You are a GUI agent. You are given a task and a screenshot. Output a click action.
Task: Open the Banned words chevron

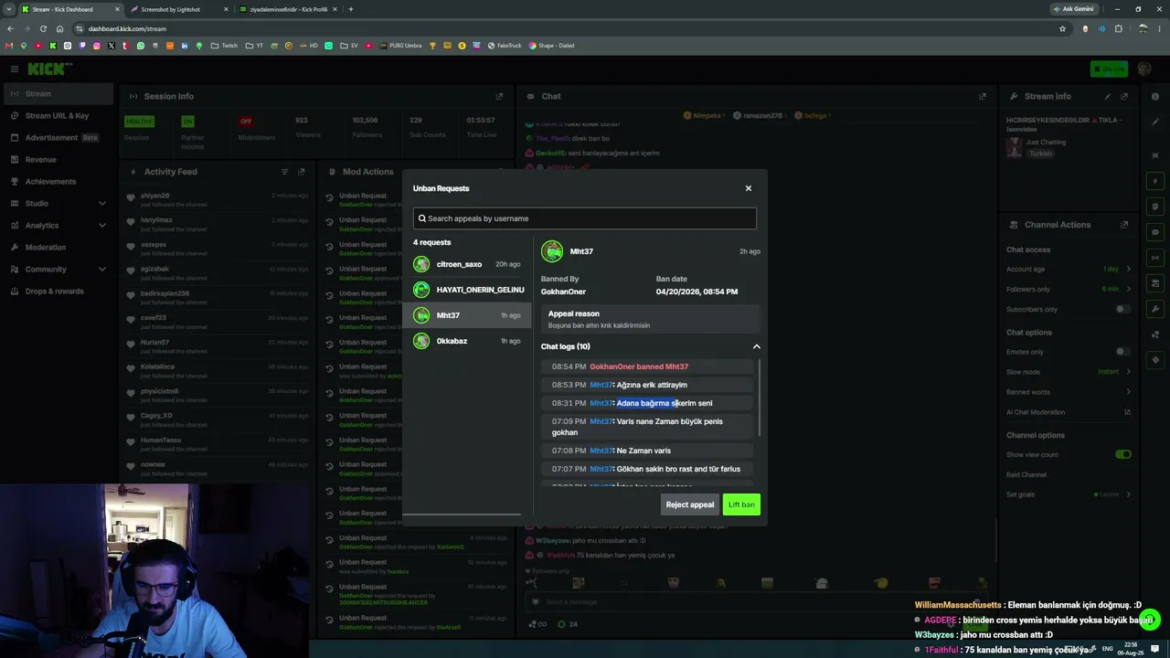pos(1128,392)
